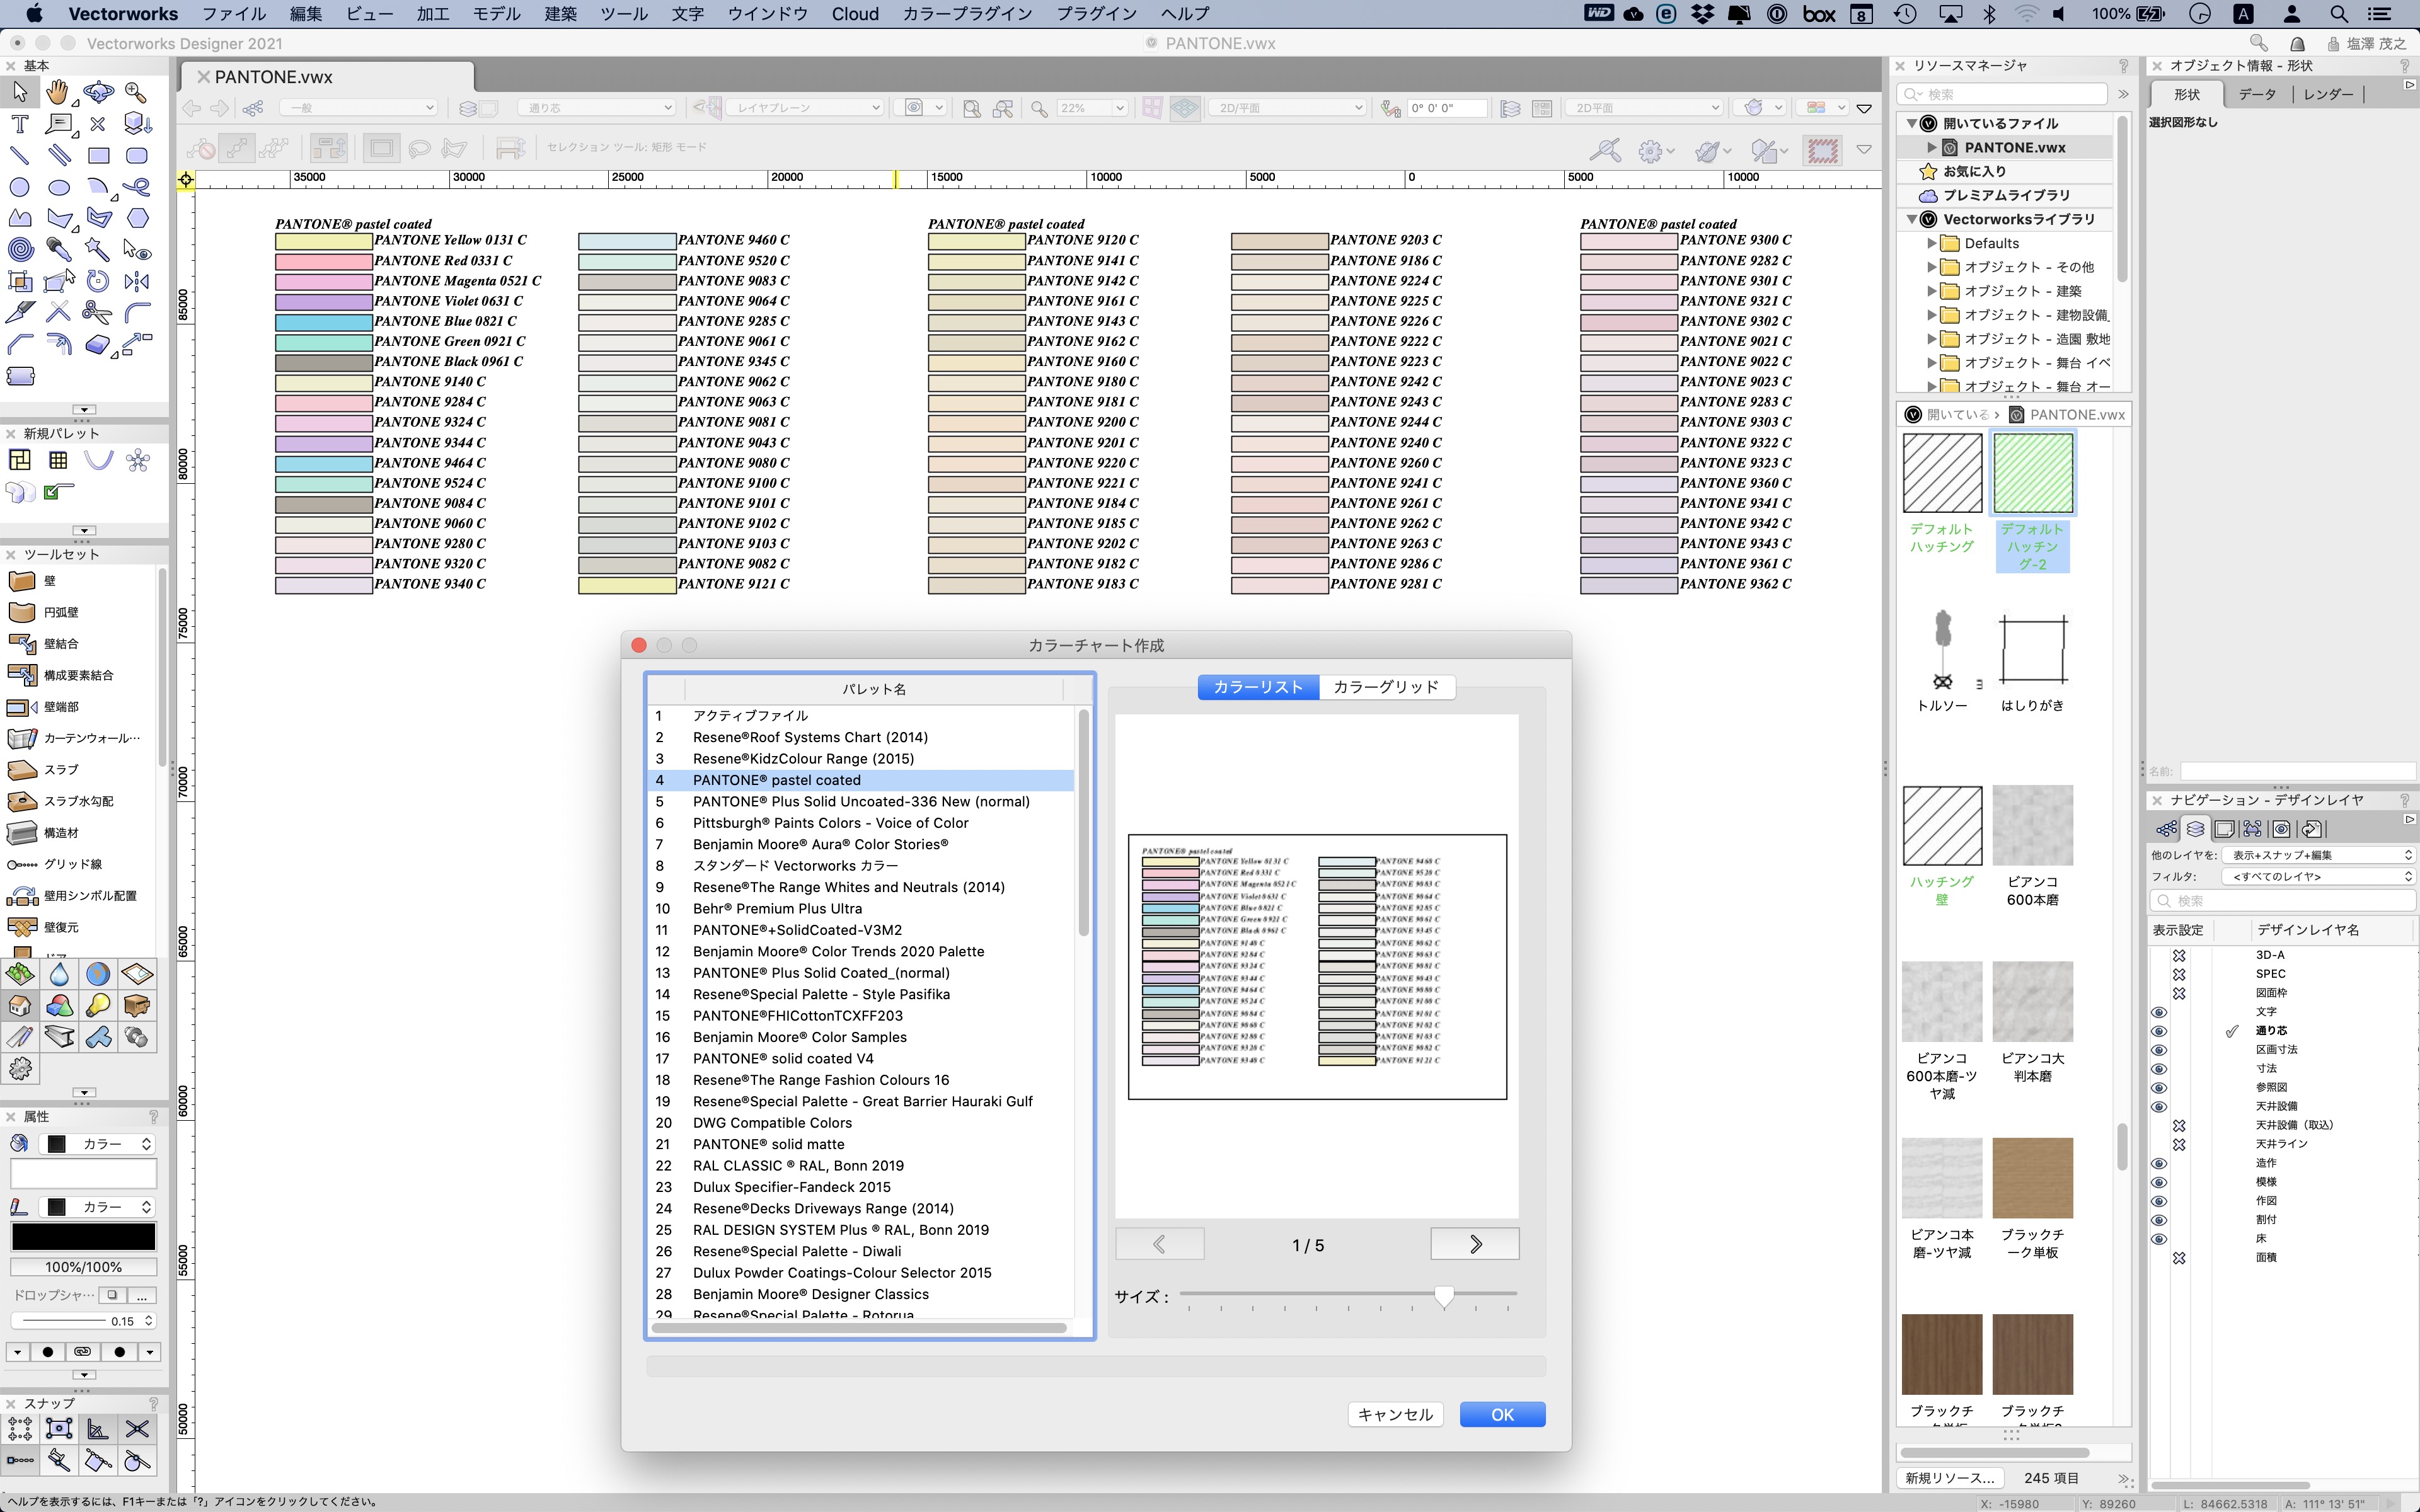Select the Regular Polygon hexagon tool
The width and height of the screenshot is (2420, 1512).
[137, 218]
